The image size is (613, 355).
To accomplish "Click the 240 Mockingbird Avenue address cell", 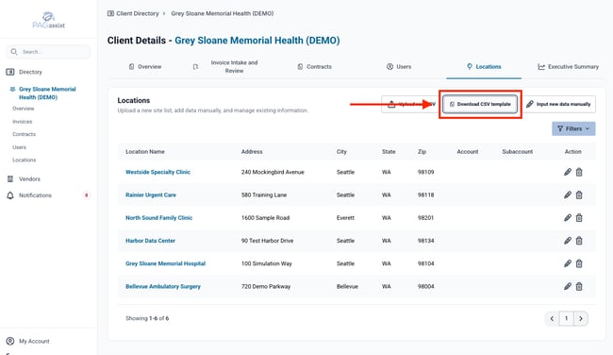I will point(273,172).
